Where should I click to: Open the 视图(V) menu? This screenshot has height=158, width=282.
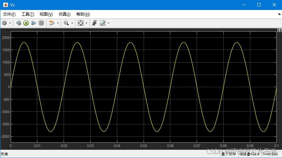tap(46, 14)
